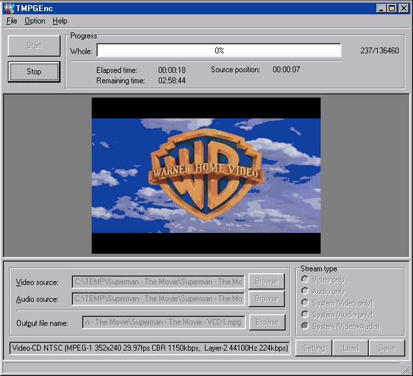Open the encoder Setting dialog button

[x=313, y=348]
